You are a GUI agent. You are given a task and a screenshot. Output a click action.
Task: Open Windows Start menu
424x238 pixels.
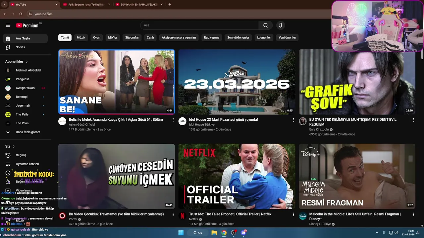[181, 233]
